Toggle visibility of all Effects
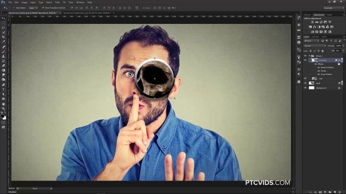Screen dimensions: 346x194 click(315, 64)
